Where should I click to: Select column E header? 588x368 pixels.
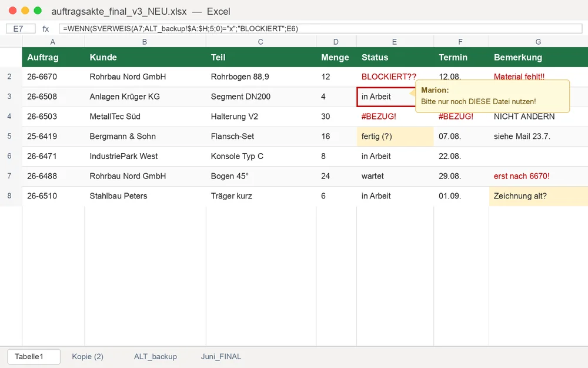395,42
